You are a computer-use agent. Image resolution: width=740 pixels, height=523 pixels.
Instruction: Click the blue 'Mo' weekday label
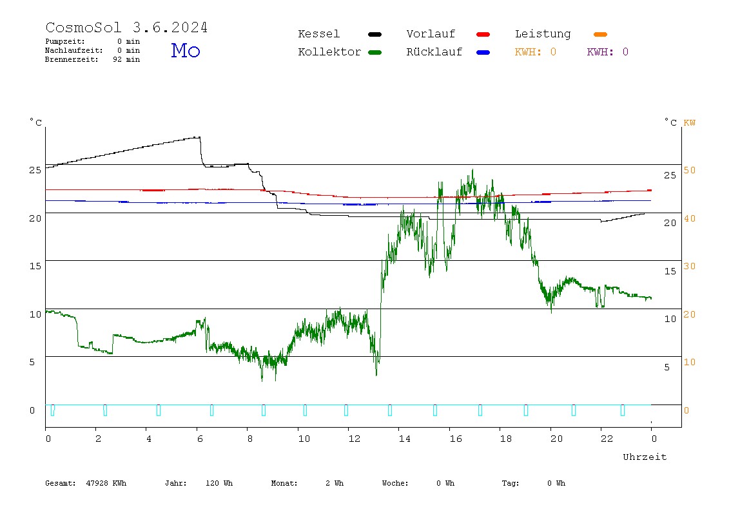pyautogui.click(x=186, y=50)
